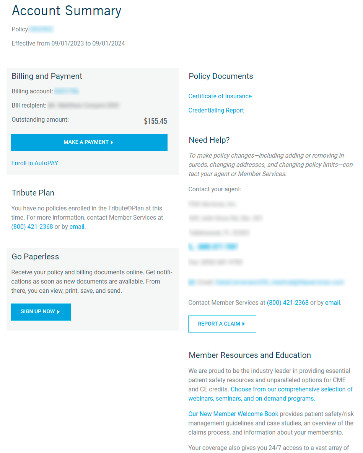
Task: Click the Tribute Plan phone number link
Action: coord(32,226)
